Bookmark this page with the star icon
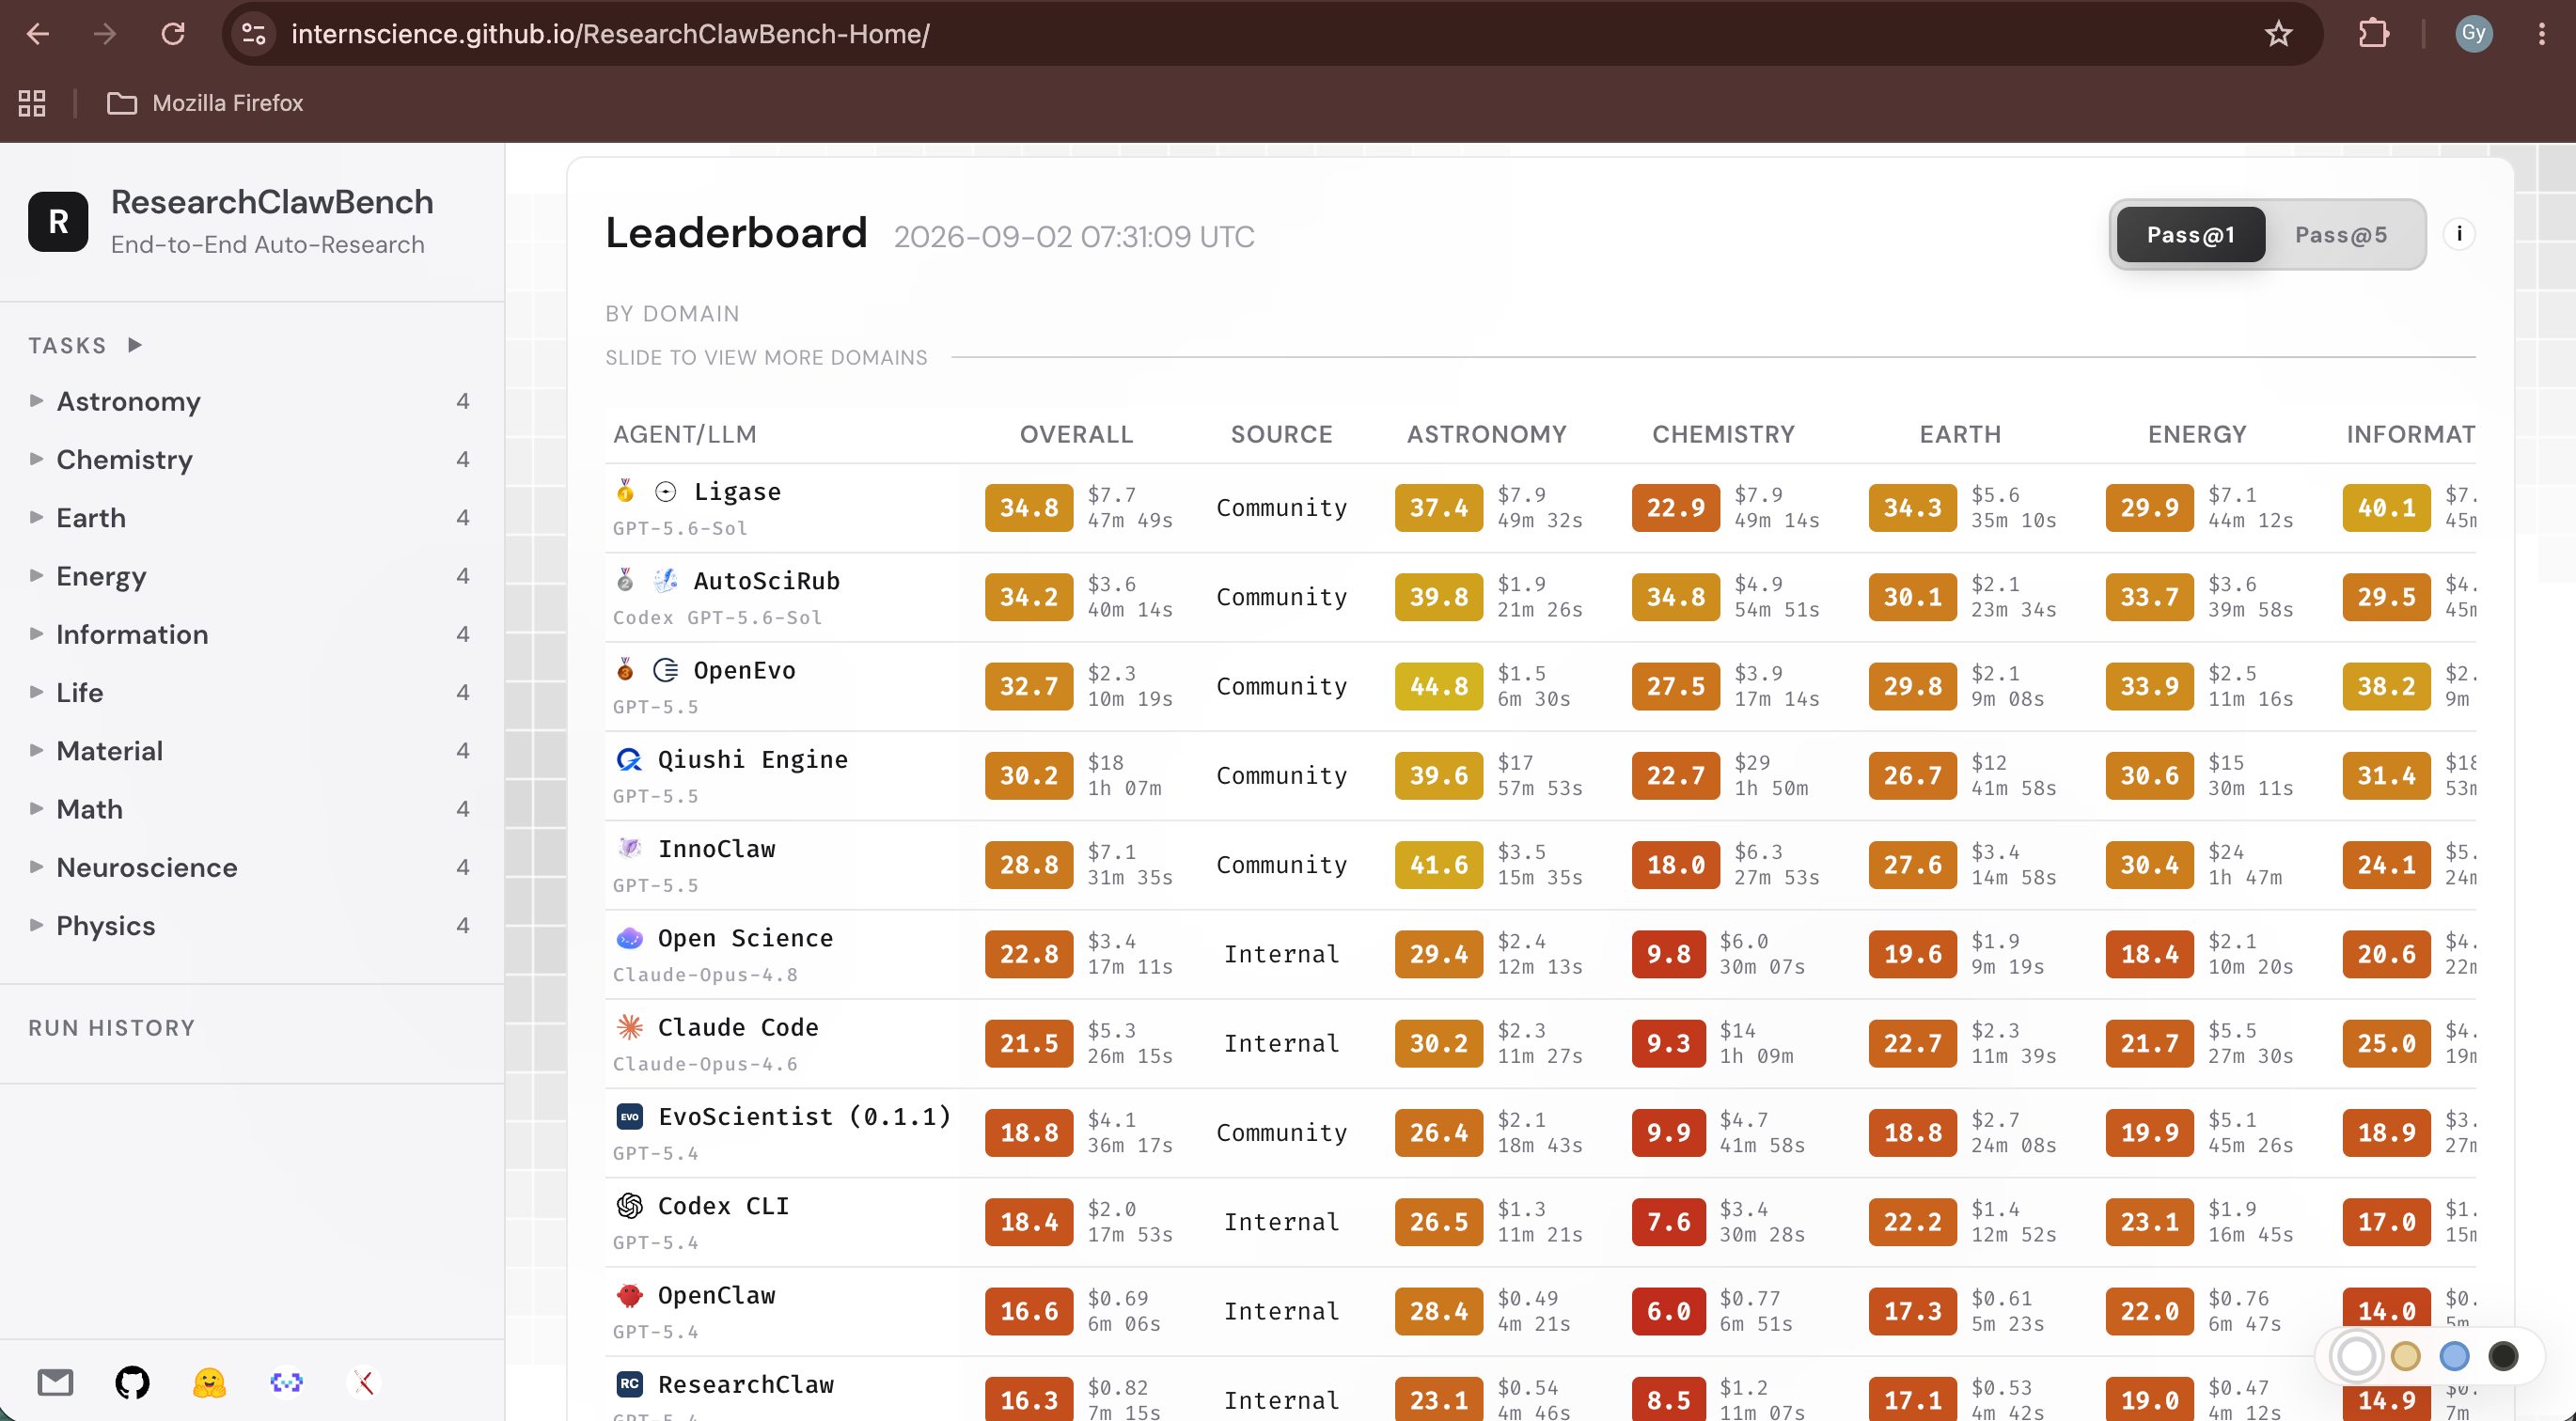The height and width of the screenshot is (1421, 2576). point(2278,34)
